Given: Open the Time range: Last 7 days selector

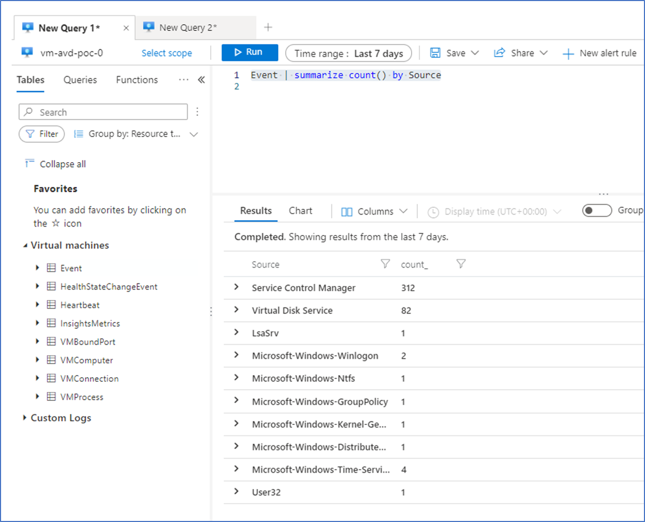Looking at the screenshot, I should pyautogui.click(x=349, y=53).
